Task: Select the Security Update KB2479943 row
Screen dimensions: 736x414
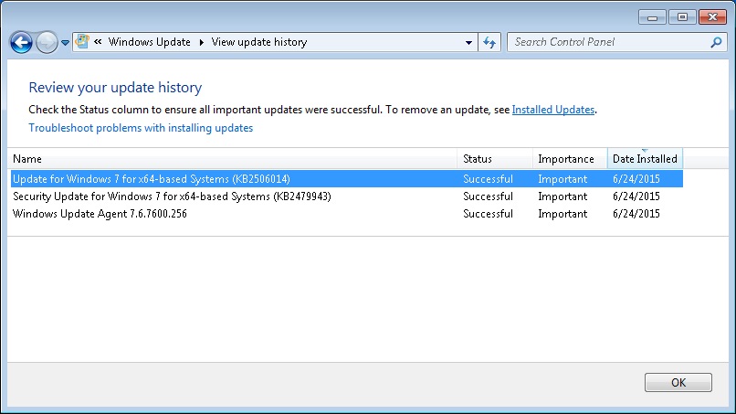Action: (x=172, y=196)
